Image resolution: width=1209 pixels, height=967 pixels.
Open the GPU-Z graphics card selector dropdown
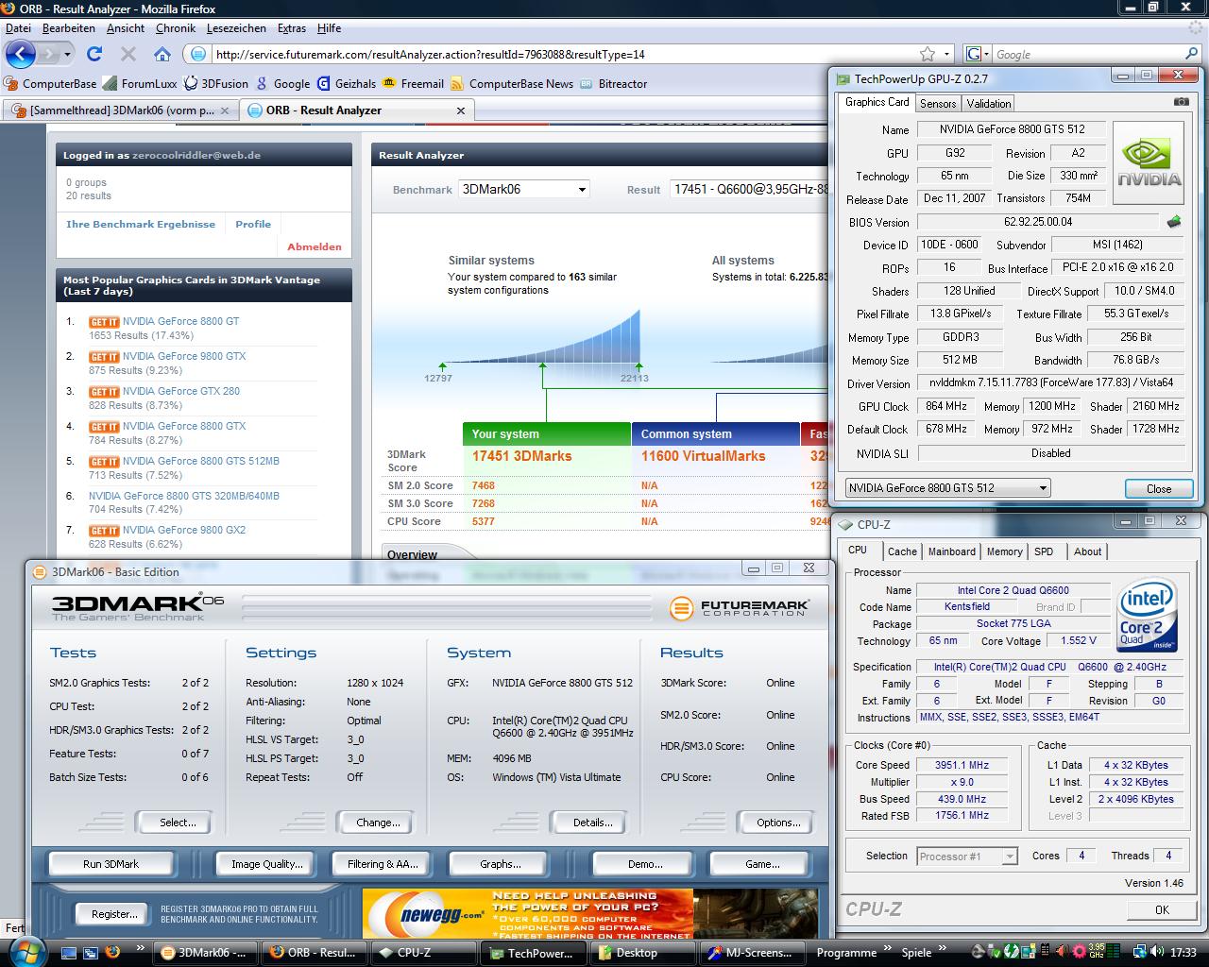(x=947, y=488)
